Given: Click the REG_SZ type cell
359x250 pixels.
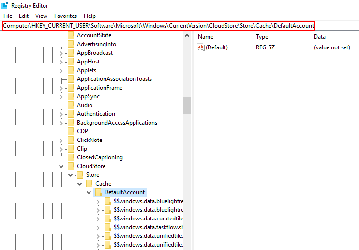Looking at the screenshot, I should [x=265, y=47].
